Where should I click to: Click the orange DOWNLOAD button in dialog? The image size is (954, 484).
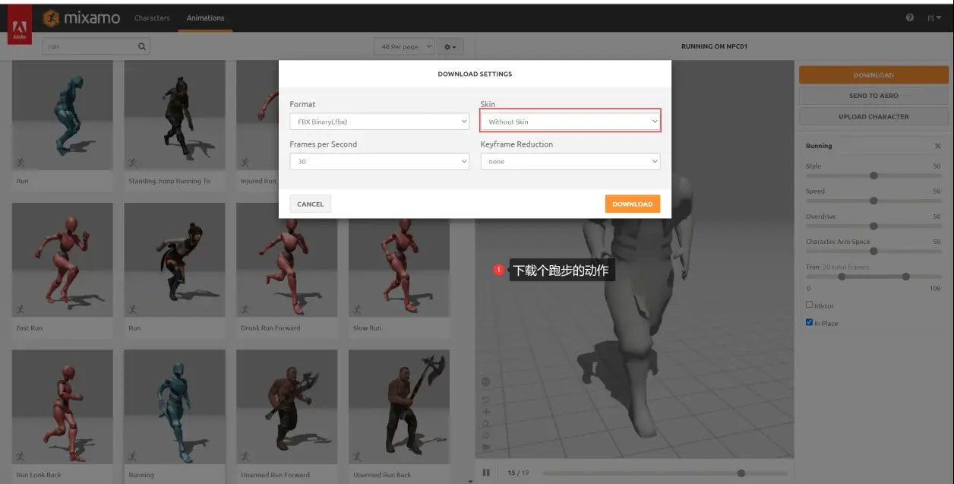(633, 204)
